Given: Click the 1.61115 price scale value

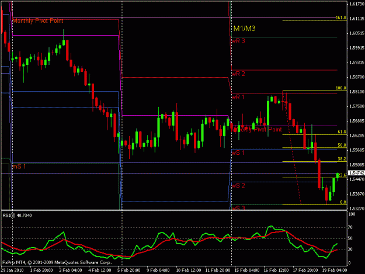Looking at the screenshot, I should 357,19.
